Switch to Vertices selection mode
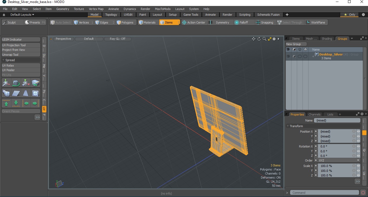The height and width of the screenshot is (197, 368). tap(83, 22)
